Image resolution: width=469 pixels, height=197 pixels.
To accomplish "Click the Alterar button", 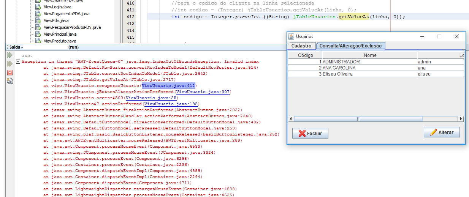I will coord(442,132).
